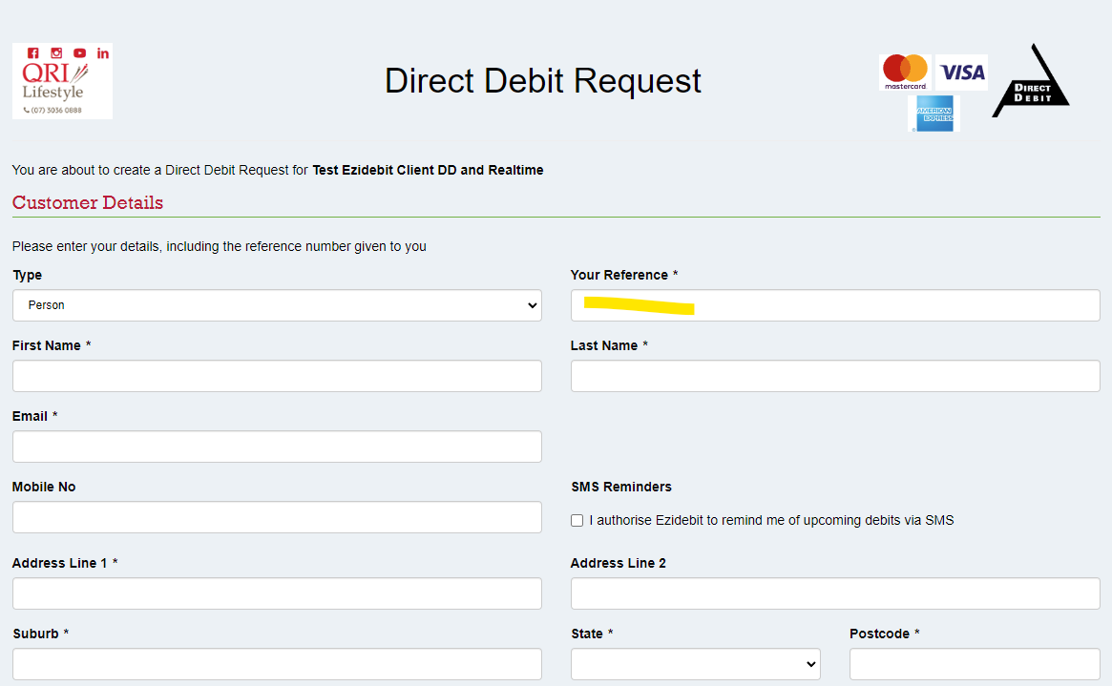Click the phone number in QRI logo
The image size is (1112, 686).
[53, 110]
